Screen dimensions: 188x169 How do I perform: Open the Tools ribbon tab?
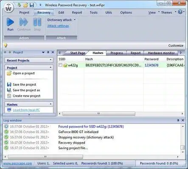pos(93,13)
